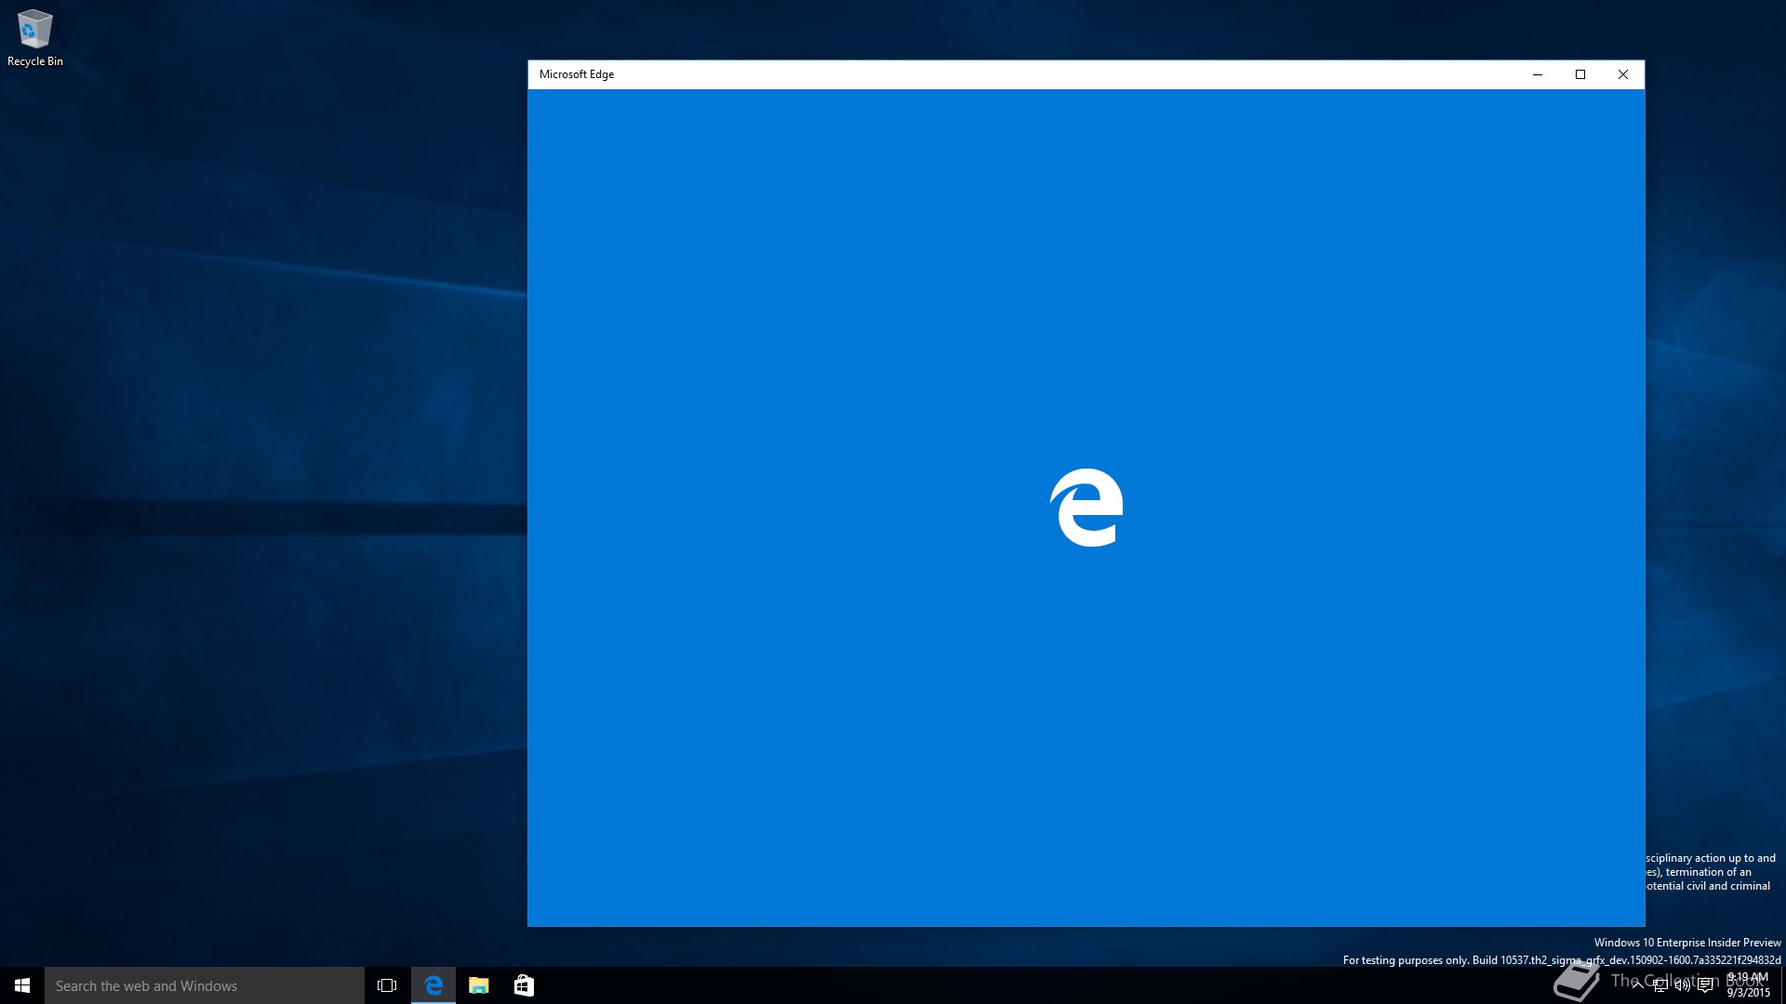The image size is (1786, 1004).
Task: Click the Show desktop sliver
Action: point(1782,985)
